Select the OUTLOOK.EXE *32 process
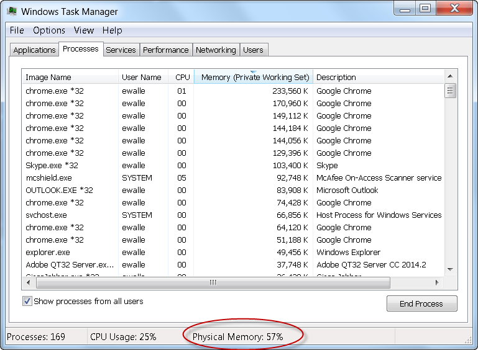Viewport: 478px width, 350px height. [x=233, y=191]
